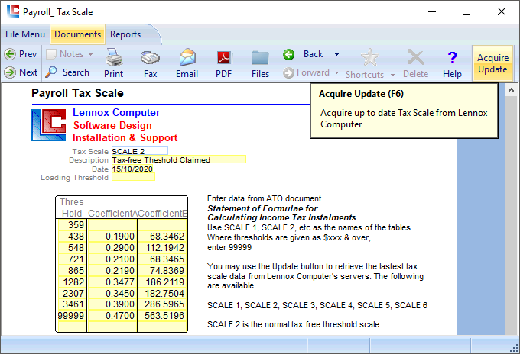Select CoefficientA cell 0.1900
The width and height of the screenshot is (520, 354).
112,237
